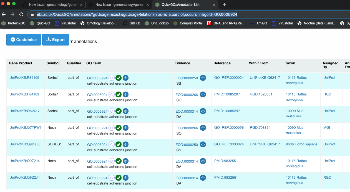
Task: Click the lock icon in the address bar
Action: click(33, 14)
